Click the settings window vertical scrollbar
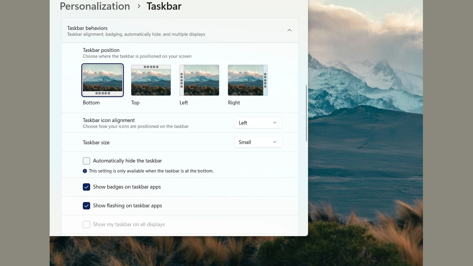Viewport: 473px width, 266px height. pyautogui.click(x=306, y=113)
